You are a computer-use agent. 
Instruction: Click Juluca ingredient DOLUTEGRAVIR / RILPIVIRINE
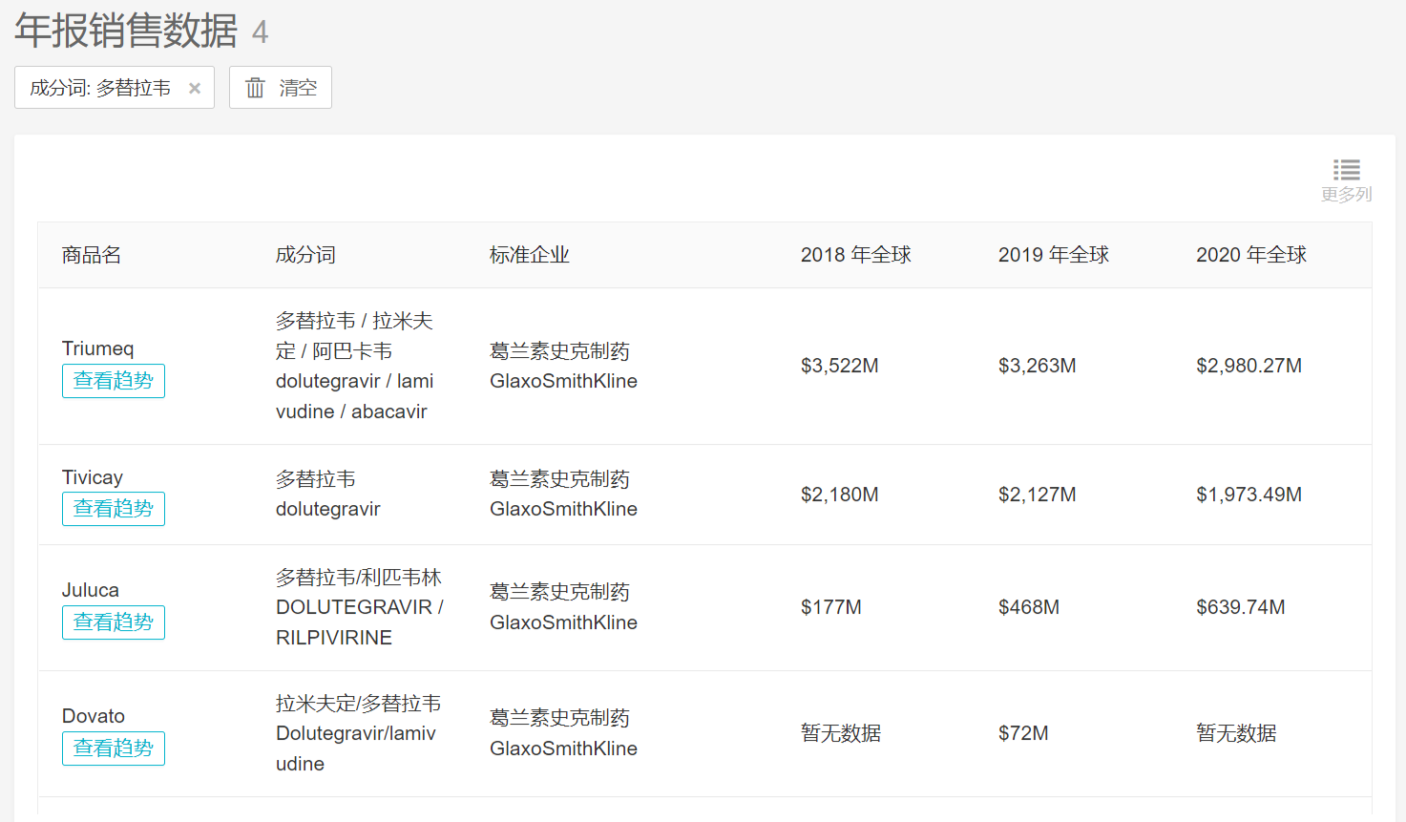pos(360,622)
